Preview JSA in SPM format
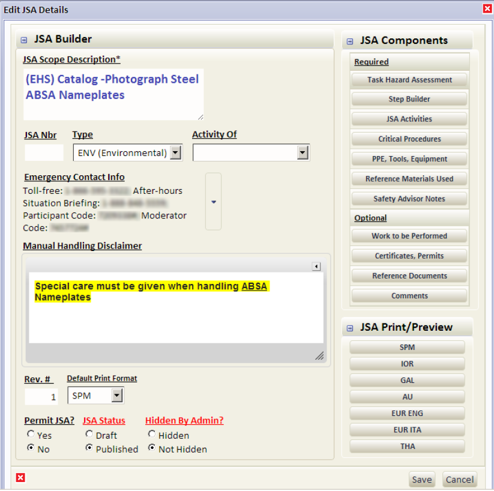 click(x=407, y=348)
